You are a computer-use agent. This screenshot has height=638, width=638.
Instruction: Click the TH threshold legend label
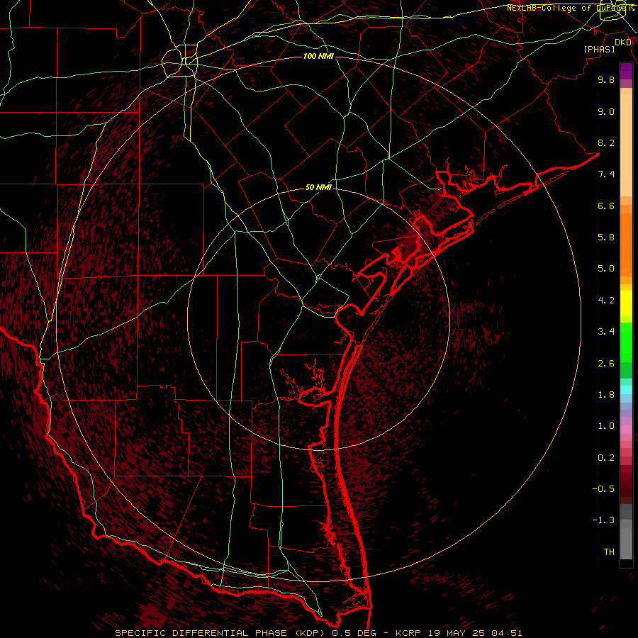(x=609, y=552)
